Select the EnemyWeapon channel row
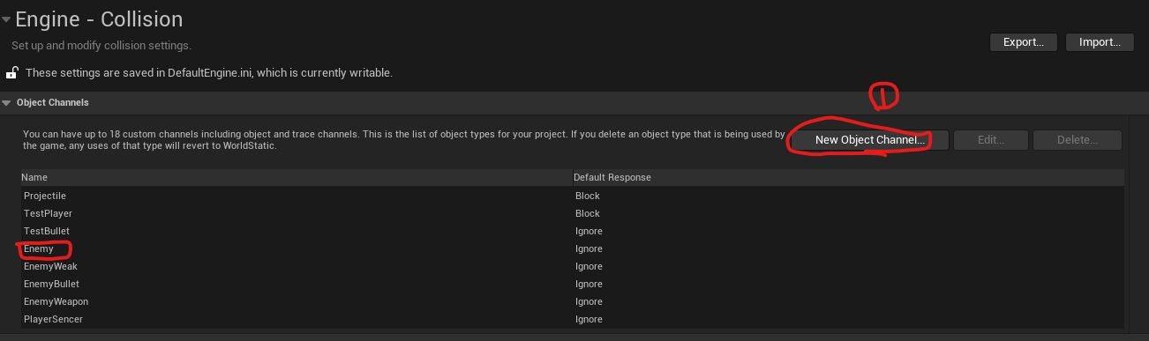Screen dimensions: 1149x341 tap(573, 301)
